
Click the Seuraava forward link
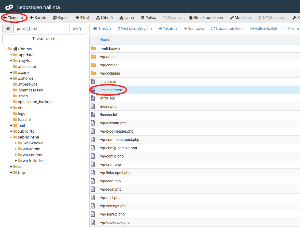coord(194,29)
